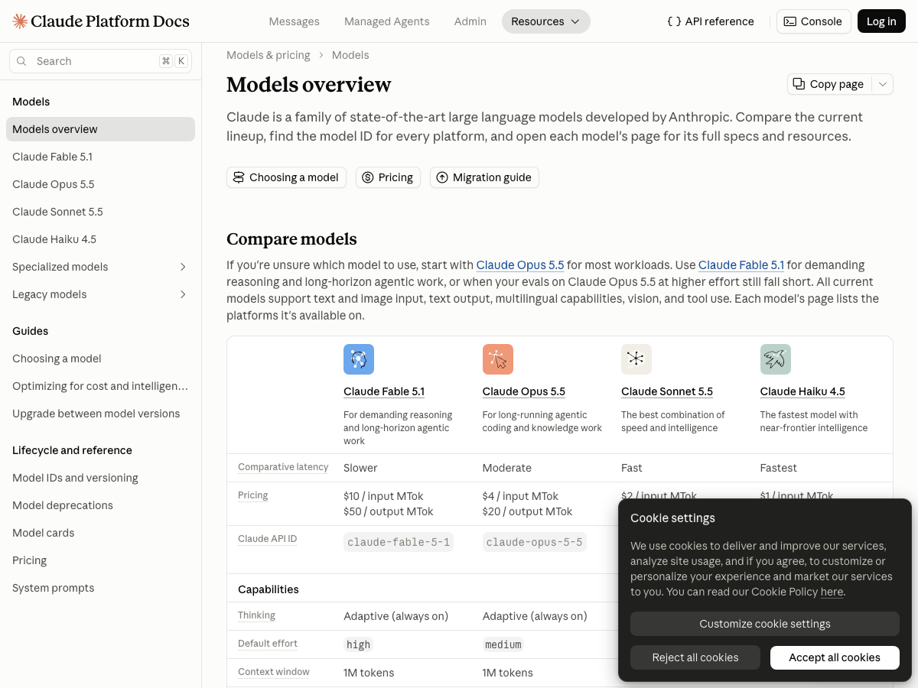Click Models & pricing breadcrumb
The height and width of the screenshot is (688, 918).
coord(269,55)
